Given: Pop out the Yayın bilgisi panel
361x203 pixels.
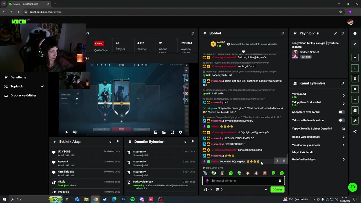Looking at the screenshot, I should coord(342,33).
